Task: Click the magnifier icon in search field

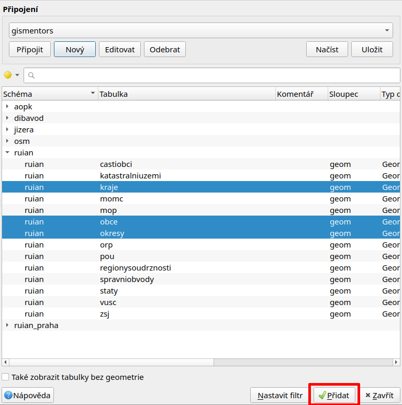Action: click(x=31, y=75)
